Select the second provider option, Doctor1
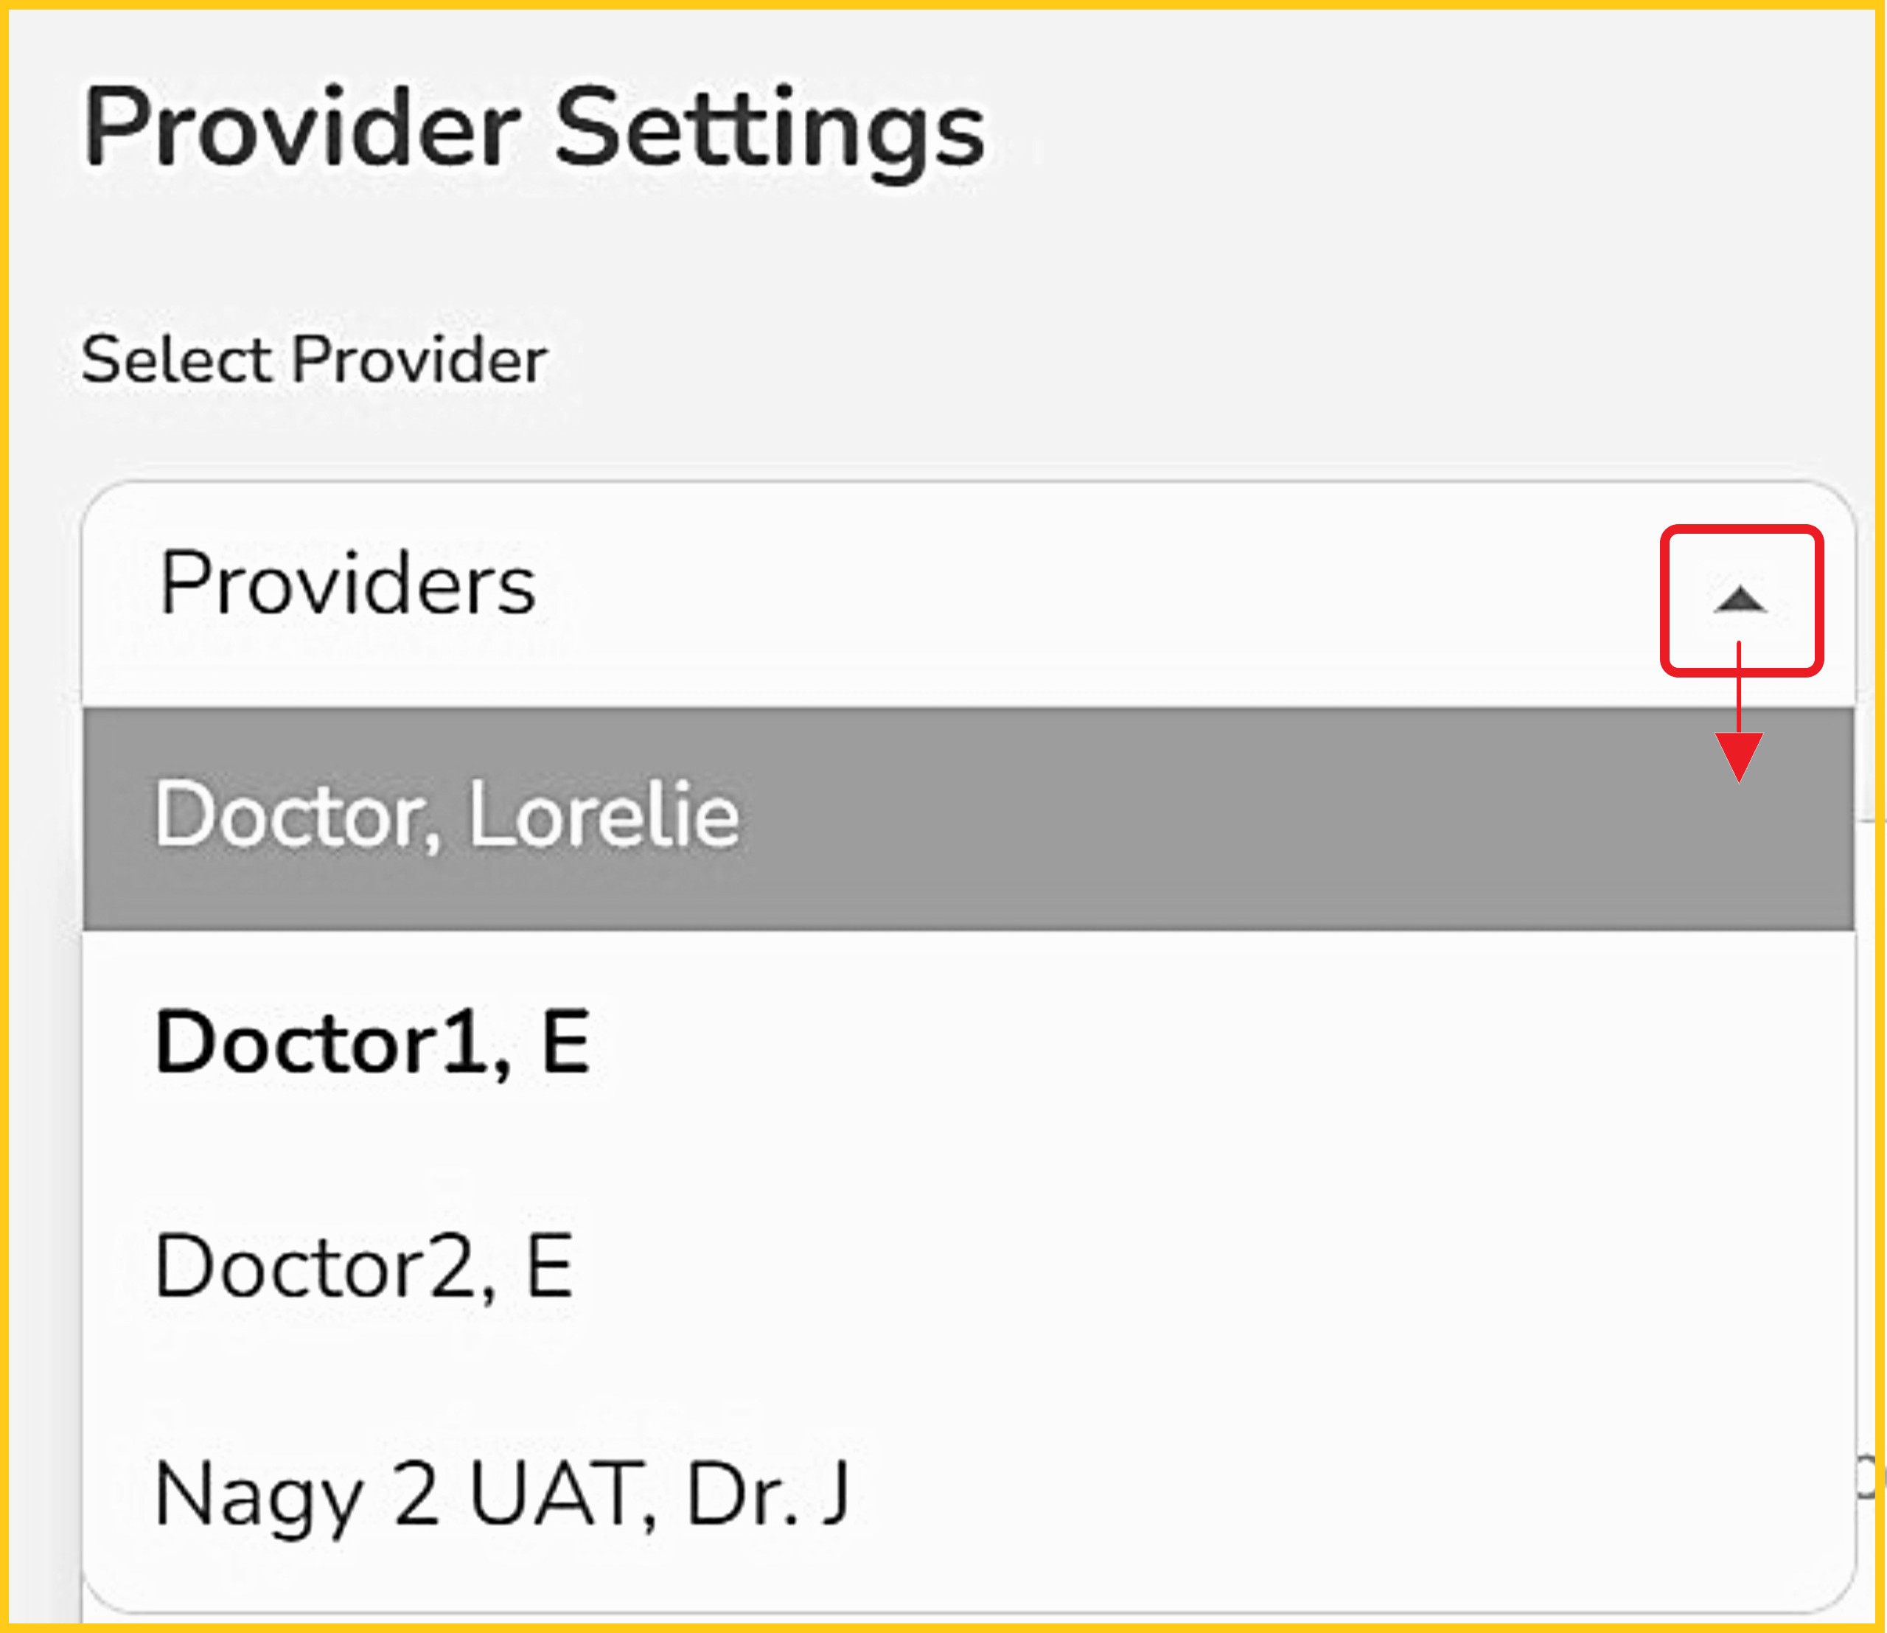 [x=373, y=1042]
